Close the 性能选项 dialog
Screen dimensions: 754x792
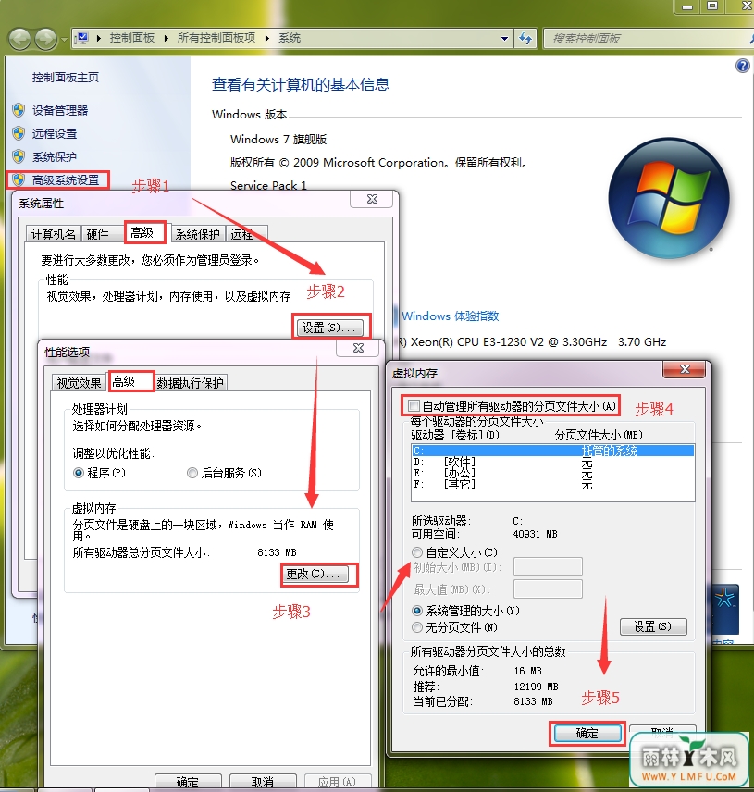pyautogui.click(x=358, y=348)
